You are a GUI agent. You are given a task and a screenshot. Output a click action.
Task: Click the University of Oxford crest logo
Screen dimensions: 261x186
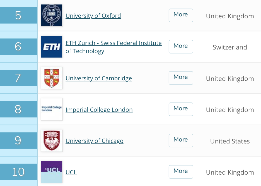(51, 16)
